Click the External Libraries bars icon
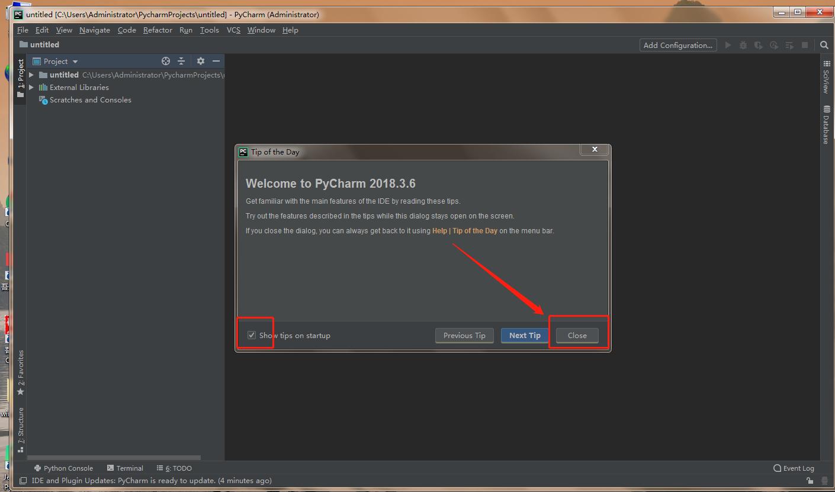 pos(43,87)
